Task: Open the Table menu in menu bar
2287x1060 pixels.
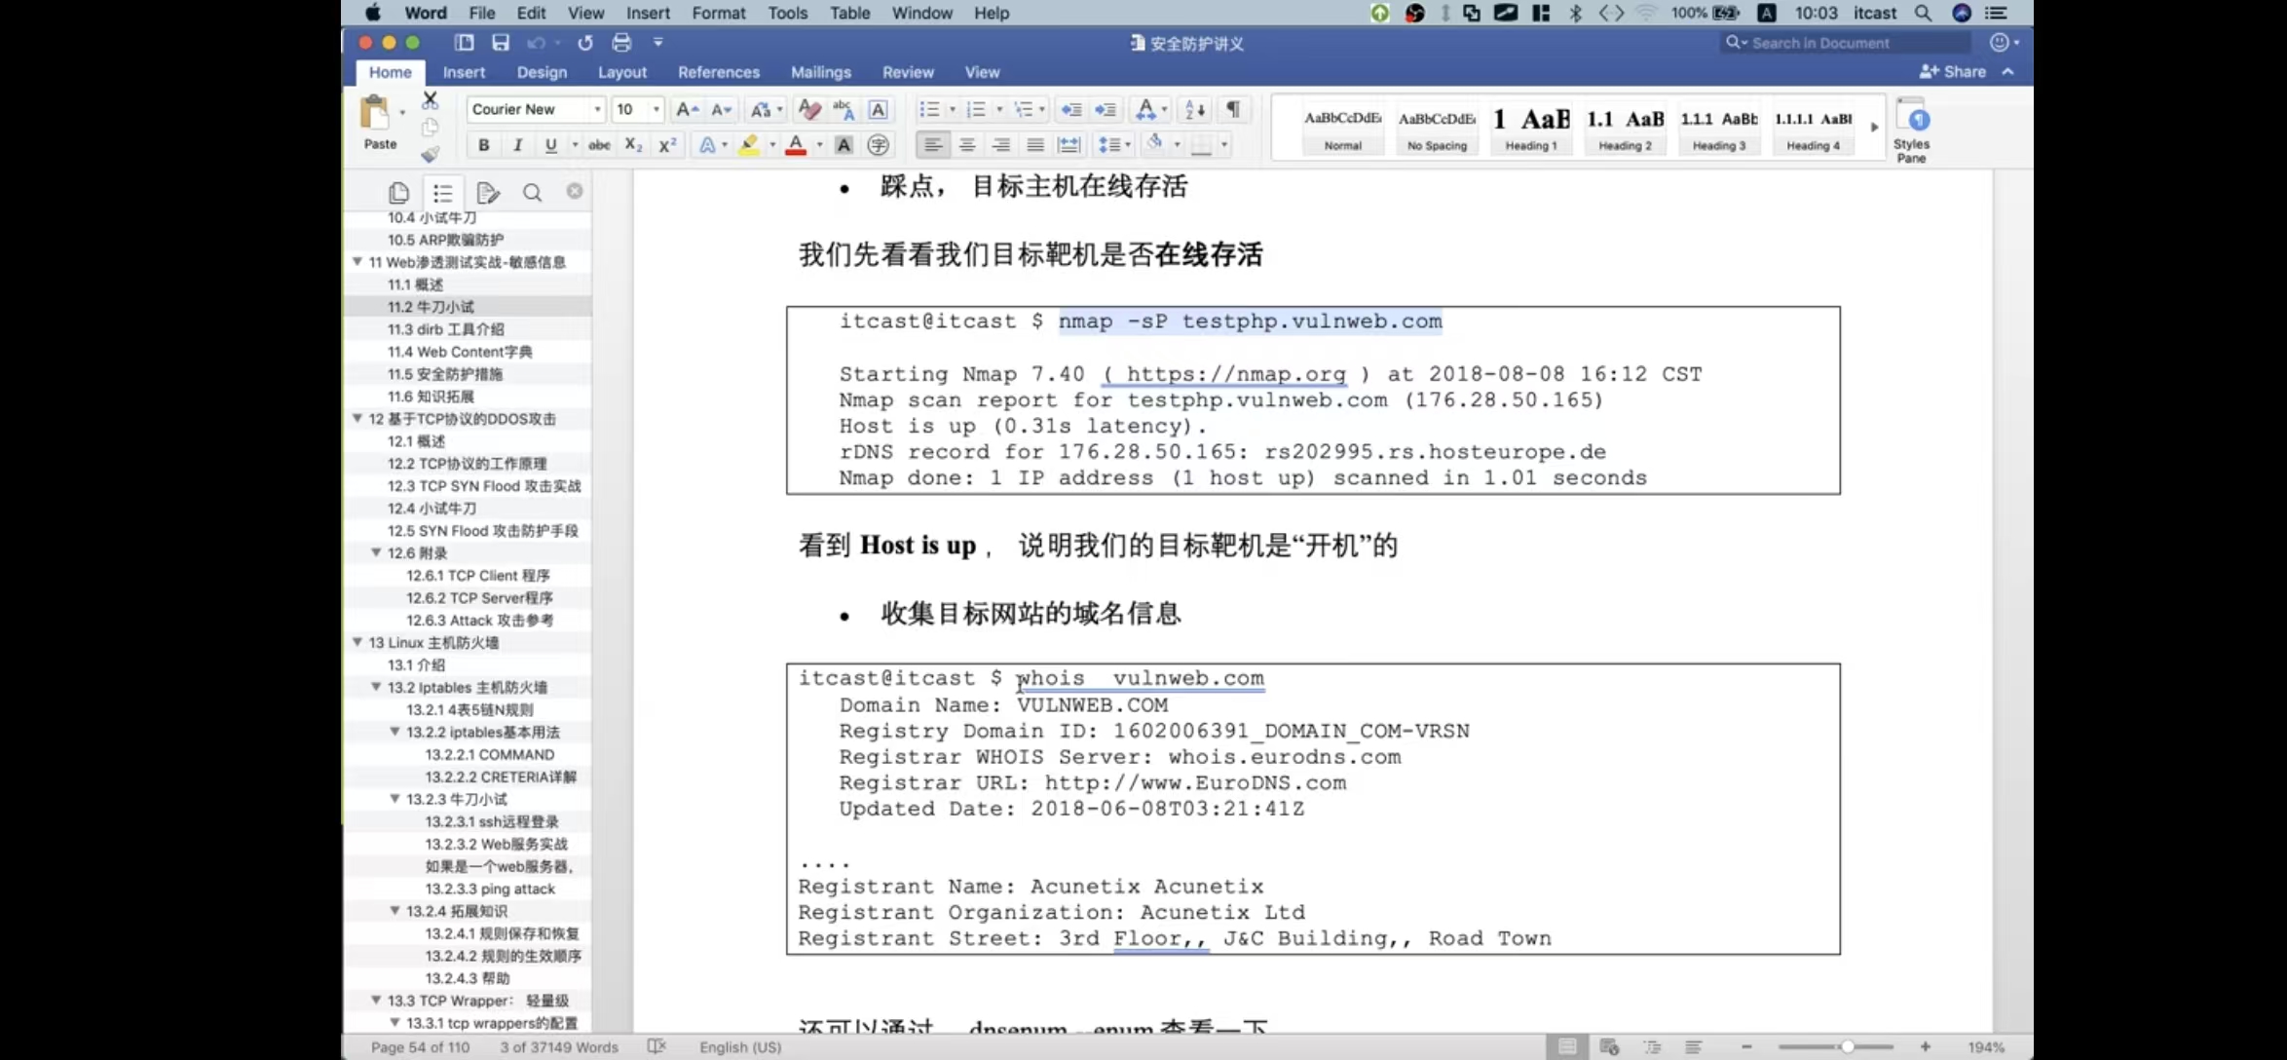Action: [849, 13]
